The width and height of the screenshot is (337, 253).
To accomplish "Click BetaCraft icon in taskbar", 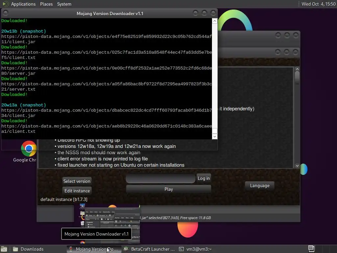I will (126, 249).
